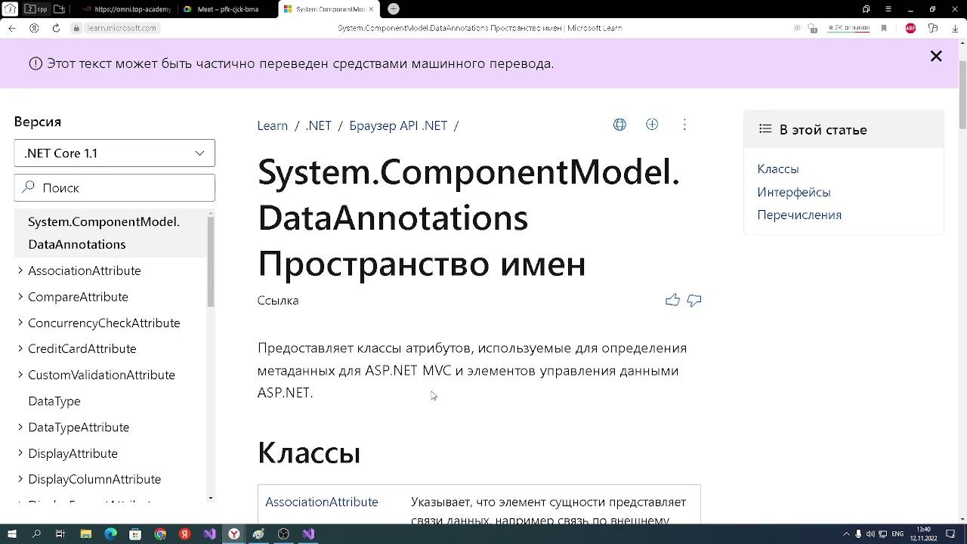Open the three-dot more actions menu
Image resolution: width=967 pixels, height=544 pixels.
(684, 125)
